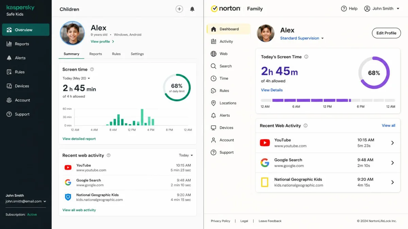Open Web in Norton sidebar

click(x=228, y=54)
